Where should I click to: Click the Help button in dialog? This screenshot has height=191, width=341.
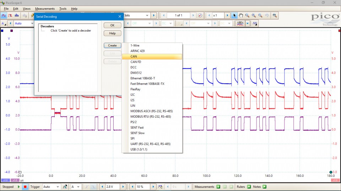(112, 33)
